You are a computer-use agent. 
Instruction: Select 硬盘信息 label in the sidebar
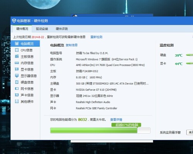[x=27, y=82]
